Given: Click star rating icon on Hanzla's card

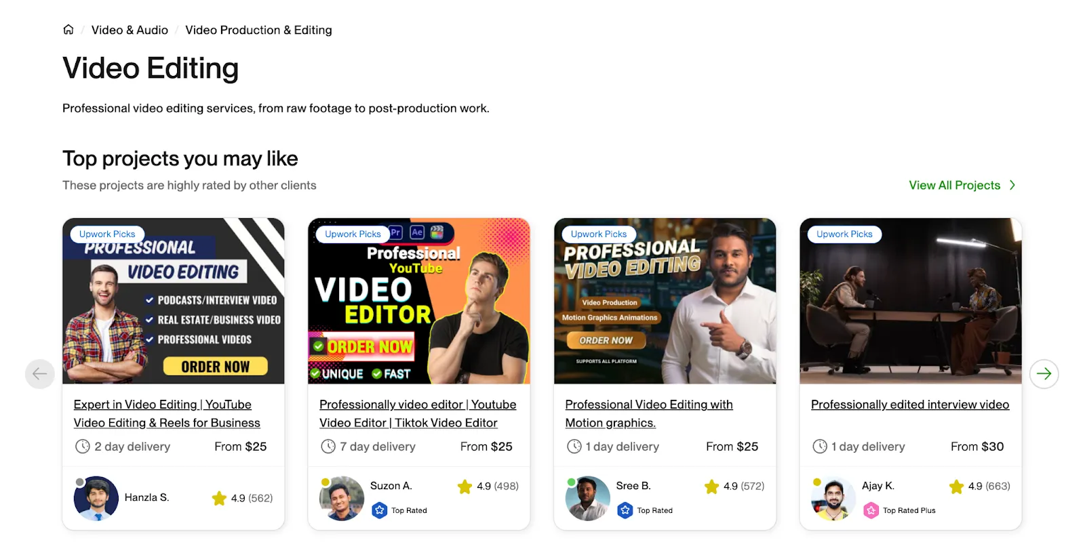Looking at the screenshot, I should [219, 498].
